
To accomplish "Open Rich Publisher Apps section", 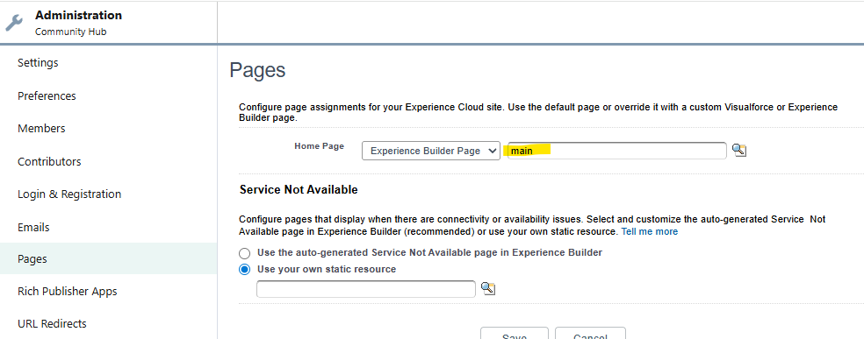I will click(x=68, y=291).
